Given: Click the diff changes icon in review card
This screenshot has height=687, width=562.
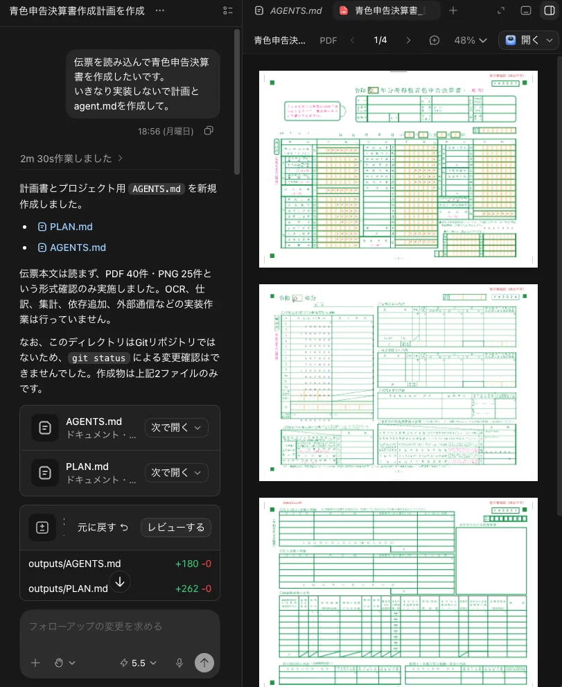Looking at the screenshot, I should [x=42, y=528].
